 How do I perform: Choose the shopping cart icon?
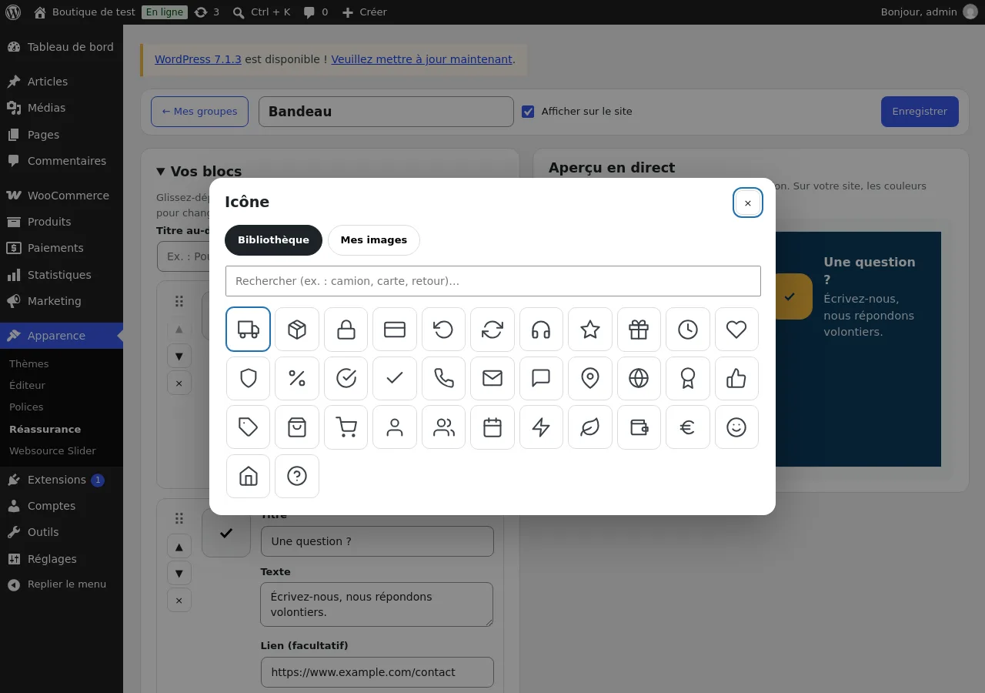[346, 427]
